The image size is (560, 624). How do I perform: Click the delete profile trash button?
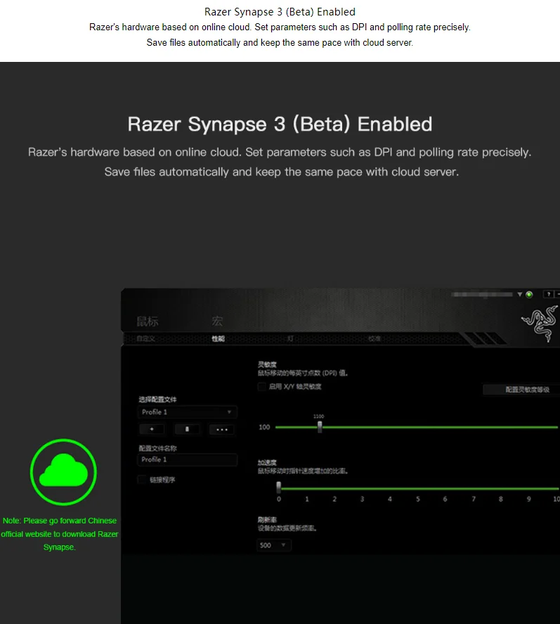[x=187, y=429]
